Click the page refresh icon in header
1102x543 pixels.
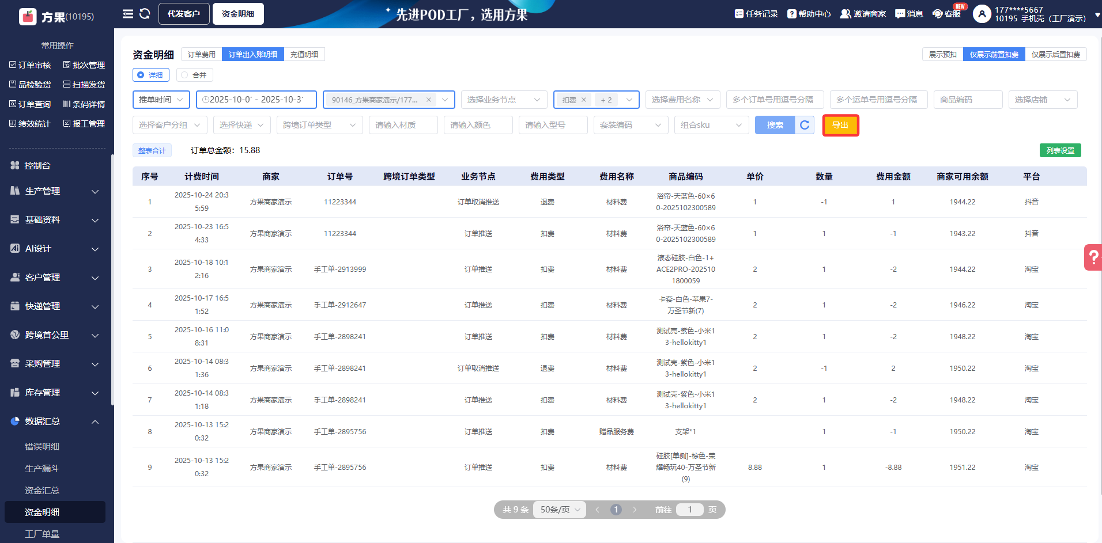[x=145, y=14]
